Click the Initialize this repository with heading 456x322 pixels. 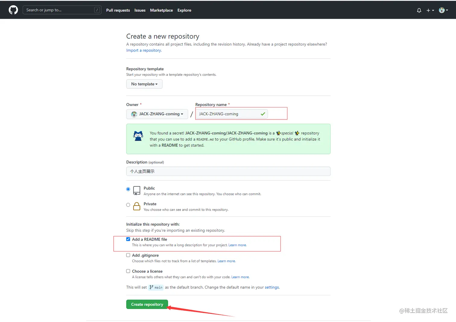[153, 224]
